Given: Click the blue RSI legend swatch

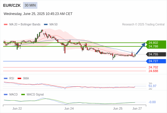Looking at the screenshot, I should click(x=6, y=79).
